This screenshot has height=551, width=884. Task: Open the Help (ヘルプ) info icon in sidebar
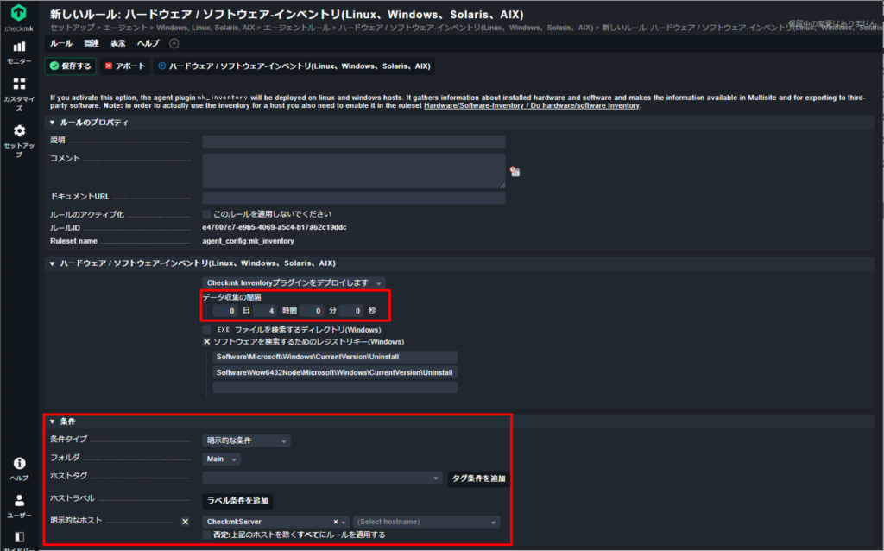click(x=19, y=463)
